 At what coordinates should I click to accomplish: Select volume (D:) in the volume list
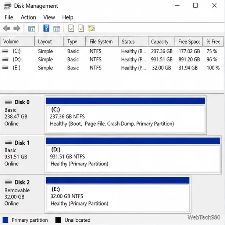tap(17, 59)
